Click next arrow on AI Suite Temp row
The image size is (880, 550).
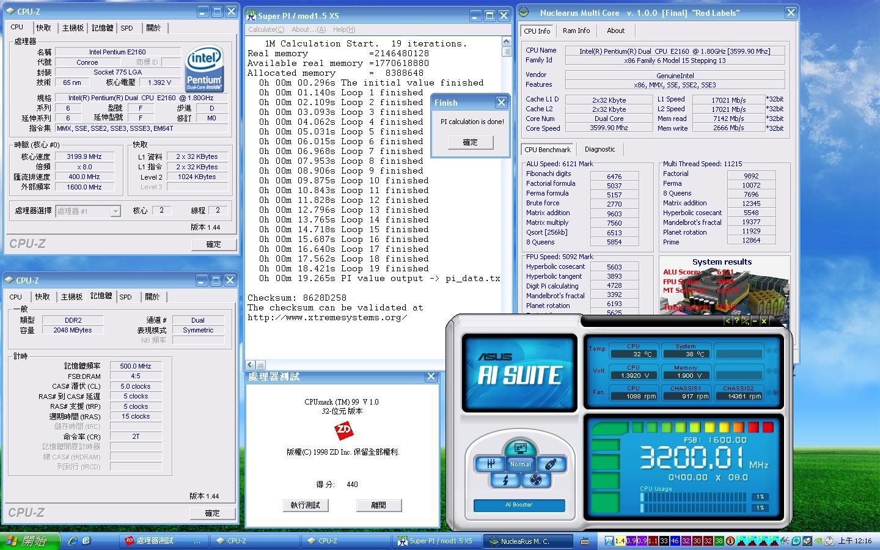click(775, 350)
